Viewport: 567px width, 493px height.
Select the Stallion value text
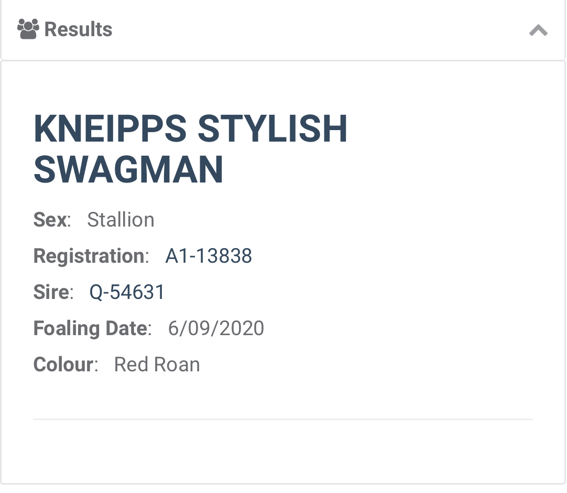[121, 220]
